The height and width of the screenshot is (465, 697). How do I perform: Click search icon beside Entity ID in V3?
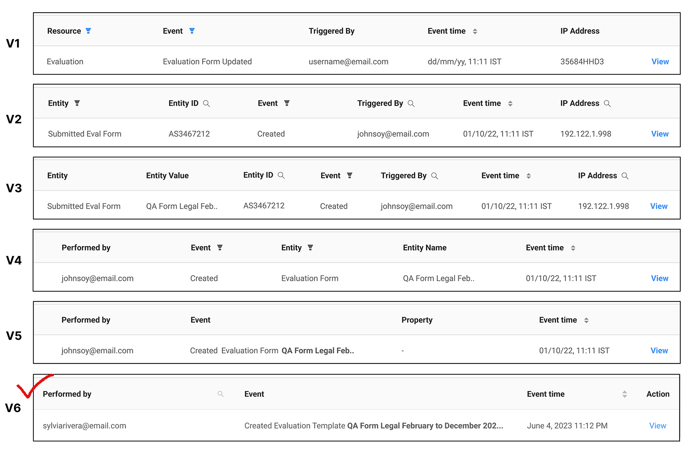tap(281, 175)
